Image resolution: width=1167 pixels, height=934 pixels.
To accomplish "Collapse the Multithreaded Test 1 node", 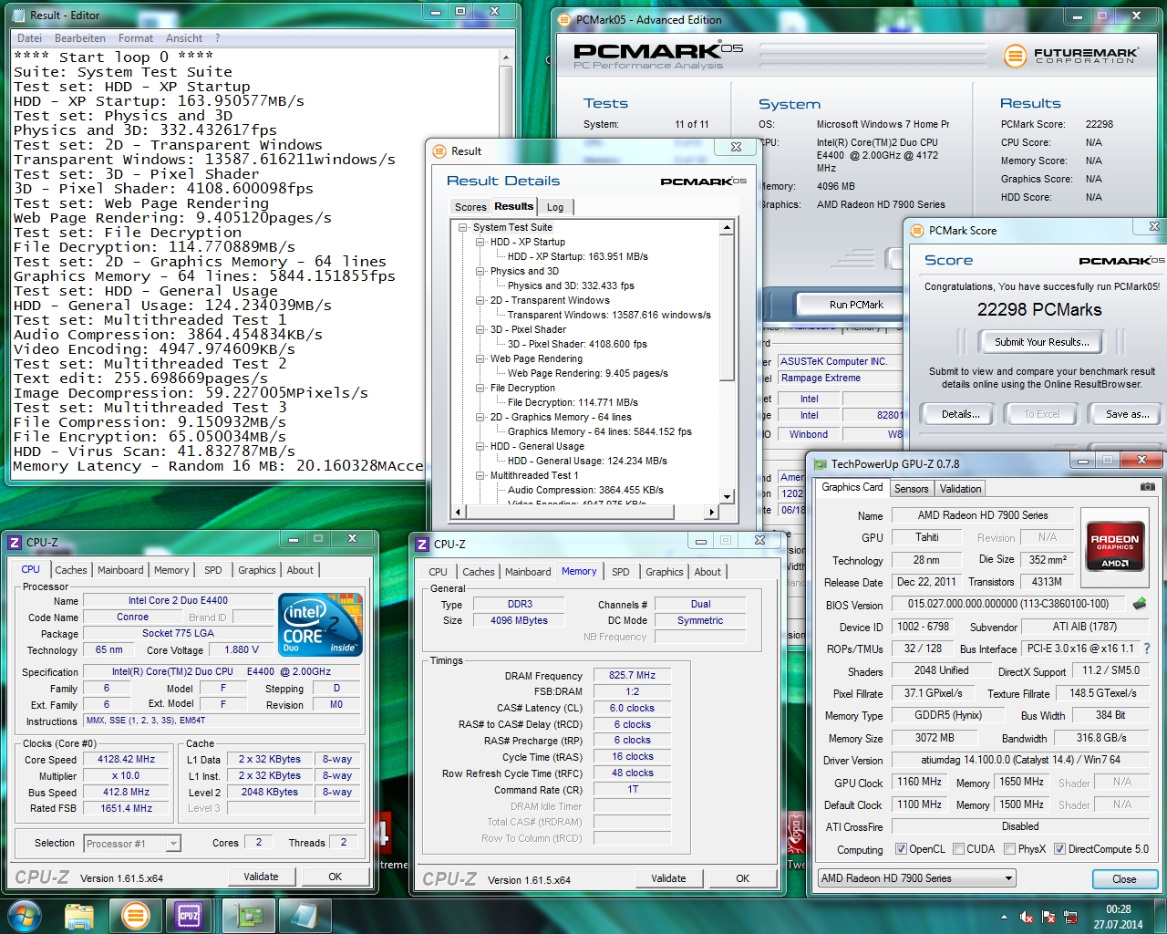I will click(x=480, y=475).
